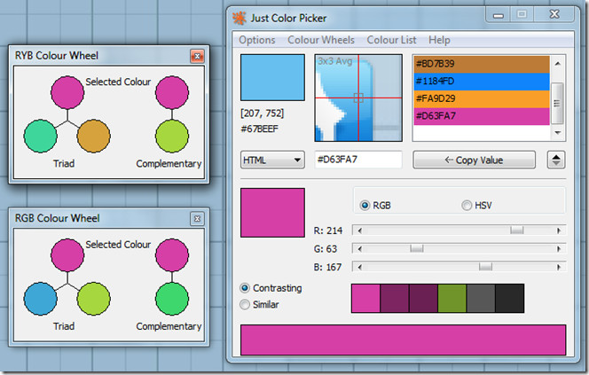Click teal triad circle in RYB Colour Wheel

[x=41, y=136]
